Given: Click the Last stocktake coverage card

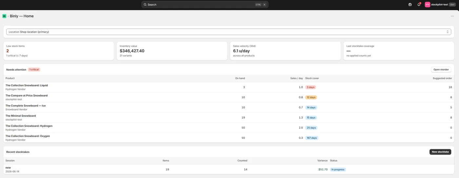Looking at the screenshot, I should coord(399,51).
